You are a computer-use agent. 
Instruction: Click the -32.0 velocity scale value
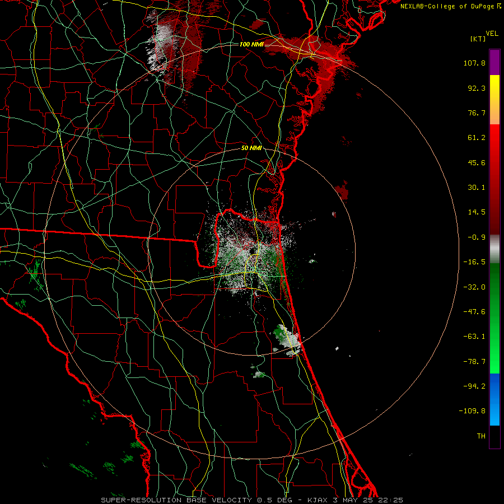(x=474, y=287)
